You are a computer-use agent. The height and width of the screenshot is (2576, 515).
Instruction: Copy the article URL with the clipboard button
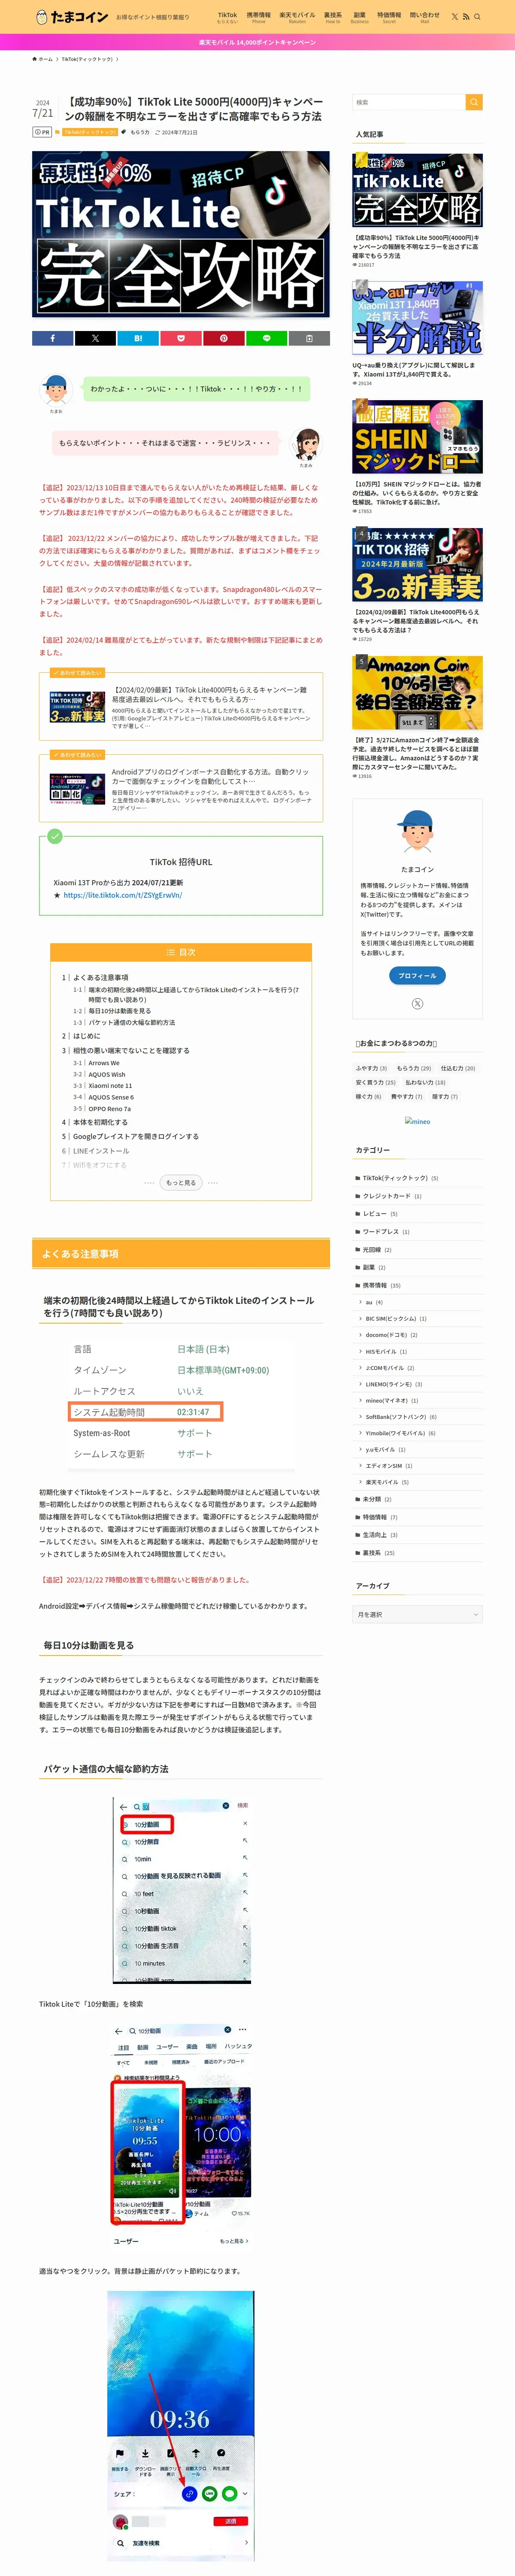[x=309, y=338]
